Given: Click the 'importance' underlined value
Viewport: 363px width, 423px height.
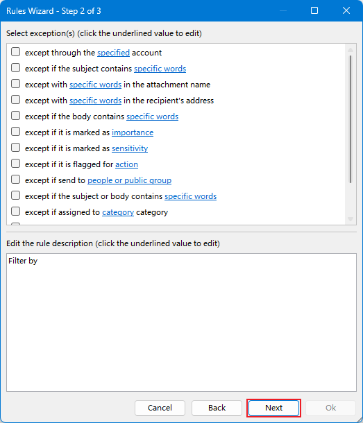Looking at the screenshot, I should (x=133, y=132).
